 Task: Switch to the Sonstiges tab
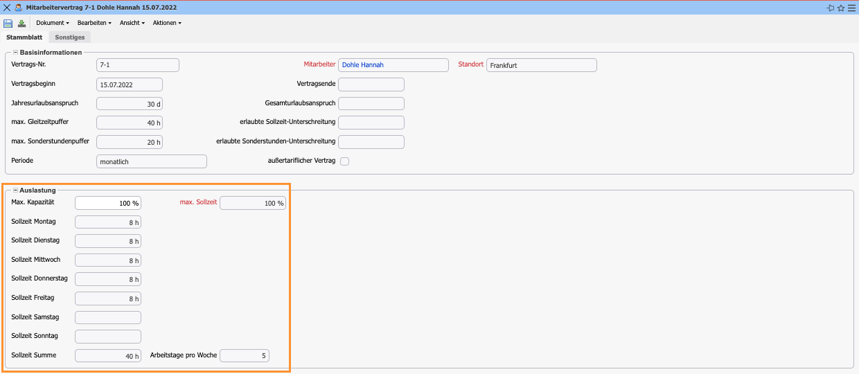[x=69, y=37]
